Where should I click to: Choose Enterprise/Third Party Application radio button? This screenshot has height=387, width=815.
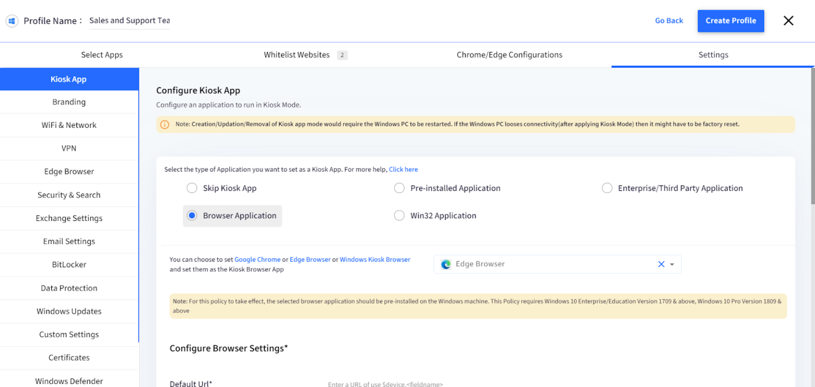(607, 188)
